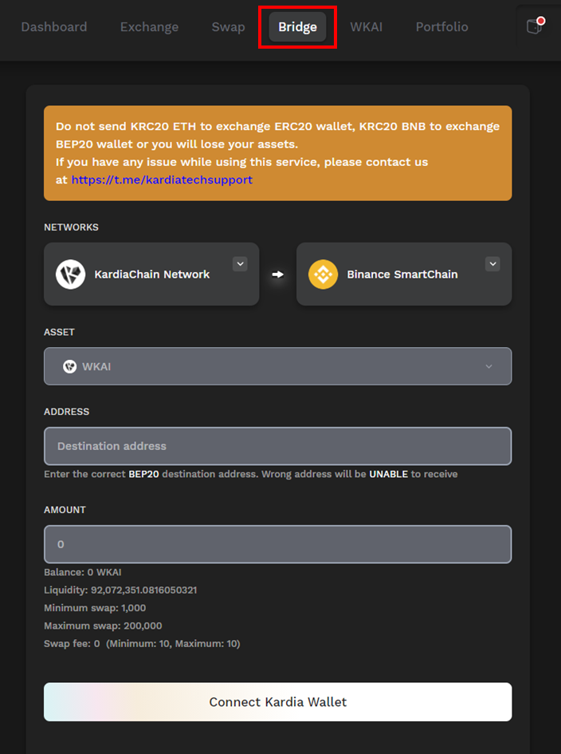Viewport: 561px width, 754px height.
Task: Click the KardiaChain Network logo
Action: click(71, 274)
